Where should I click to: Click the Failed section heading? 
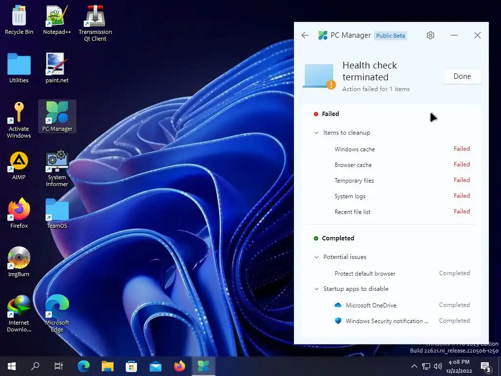pos(330,114)
